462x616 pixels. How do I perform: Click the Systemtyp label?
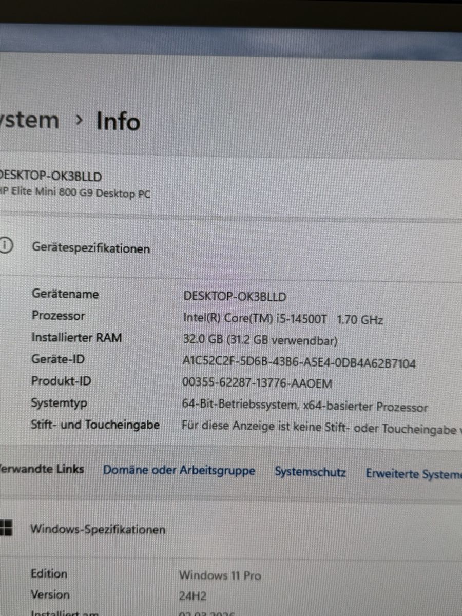coord(59,403)
